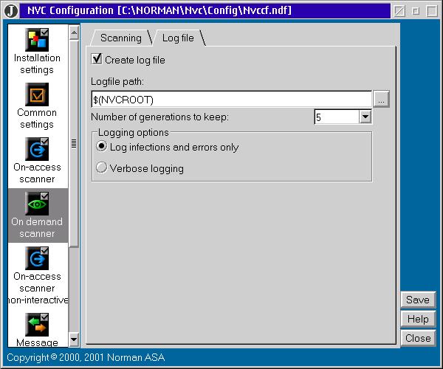443x369 pixels.
Task: Expand the generations to keep dropdown arrow
Action: click(x=365, y=117)
